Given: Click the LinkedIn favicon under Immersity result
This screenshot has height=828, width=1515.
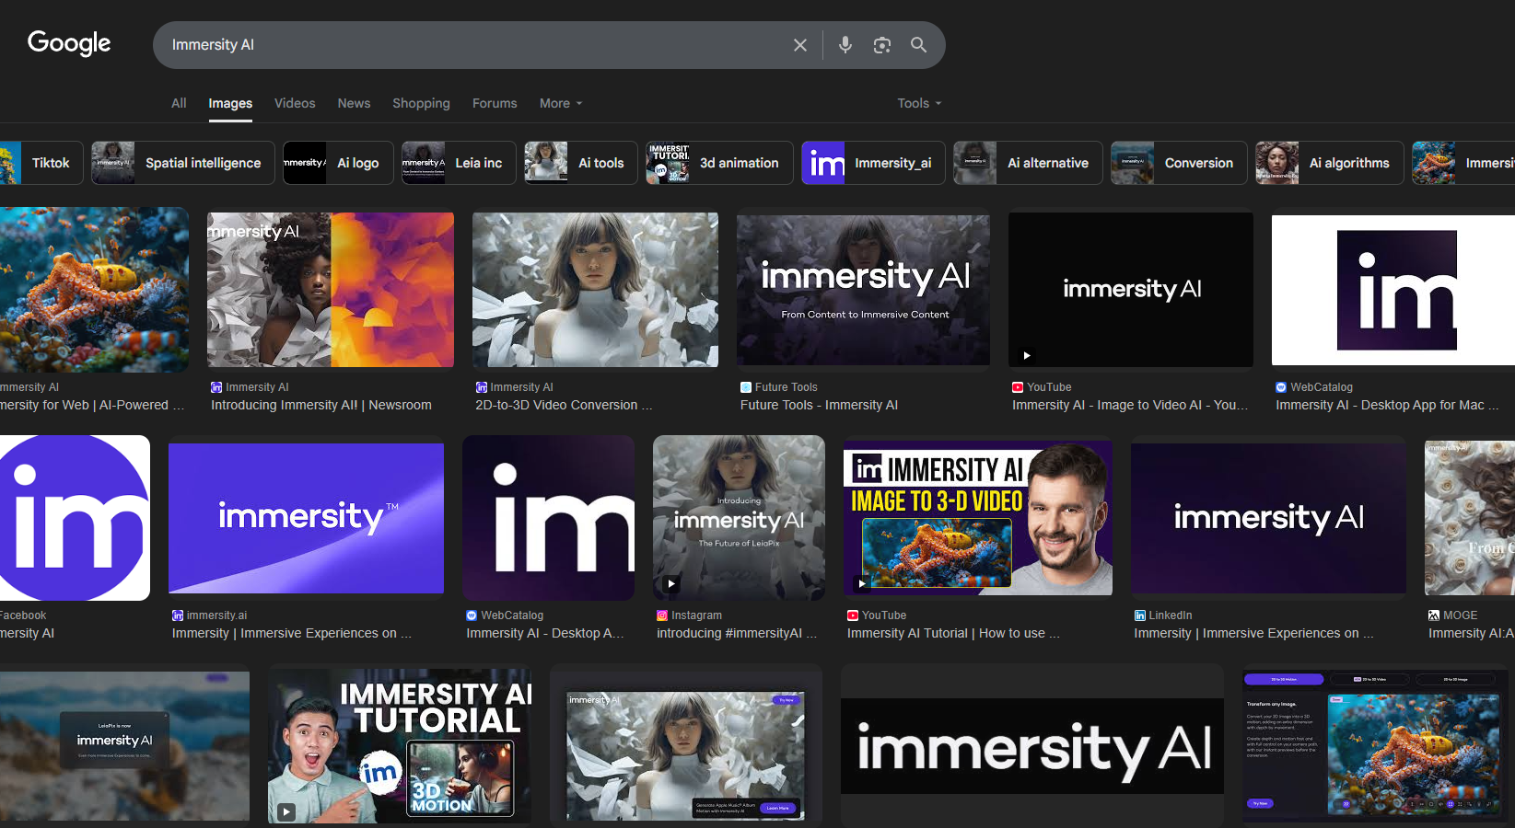Looking at the screenshot, I should (1140, 615).
